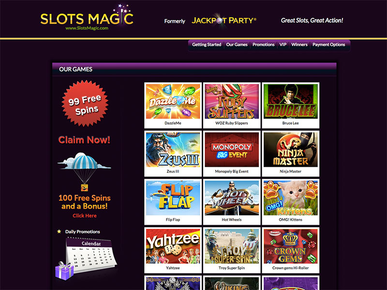
Task: Click the 99 Free Spins red badge
Action: coord(85,103)
